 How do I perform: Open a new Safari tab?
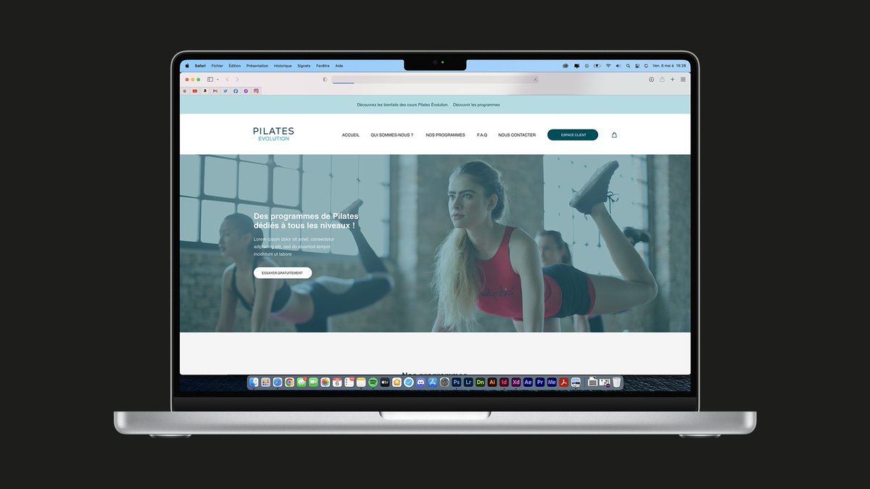tap(672, 80)
